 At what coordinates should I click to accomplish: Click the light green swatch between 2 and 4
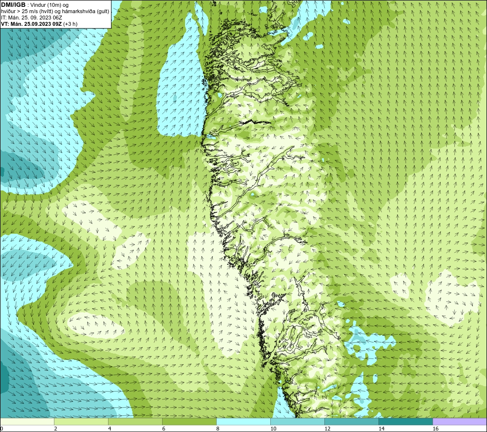coord(81,421)
